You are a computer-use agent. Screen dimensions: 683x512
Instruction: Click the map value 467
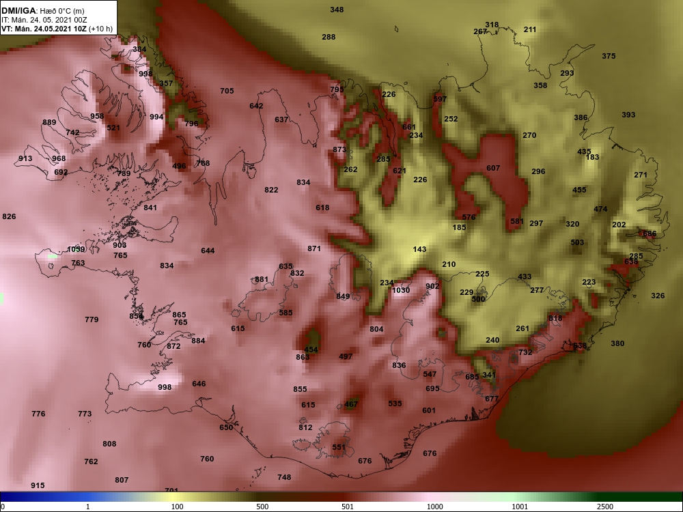point(351,404)
